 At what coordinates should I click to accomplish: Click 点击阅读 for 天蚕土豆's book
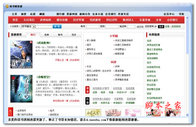[75, 60]
